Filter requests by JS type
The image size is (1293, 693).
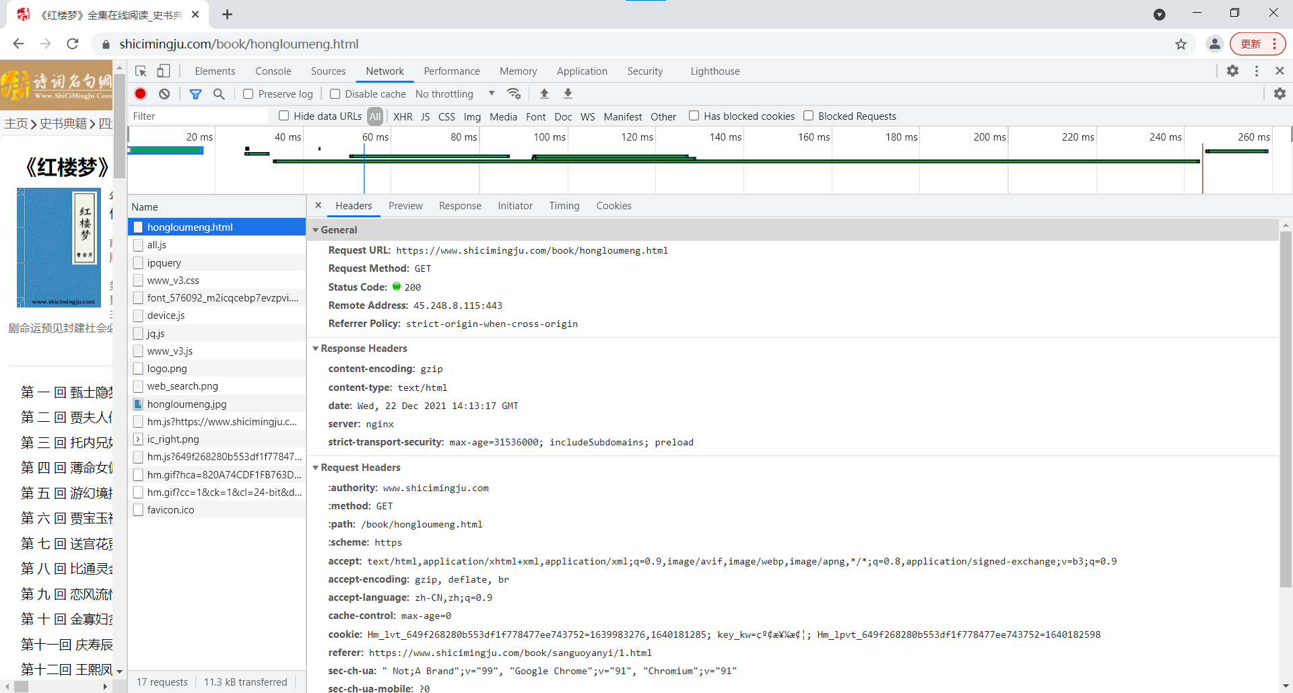pyautogui.click(x=425, y=116)
